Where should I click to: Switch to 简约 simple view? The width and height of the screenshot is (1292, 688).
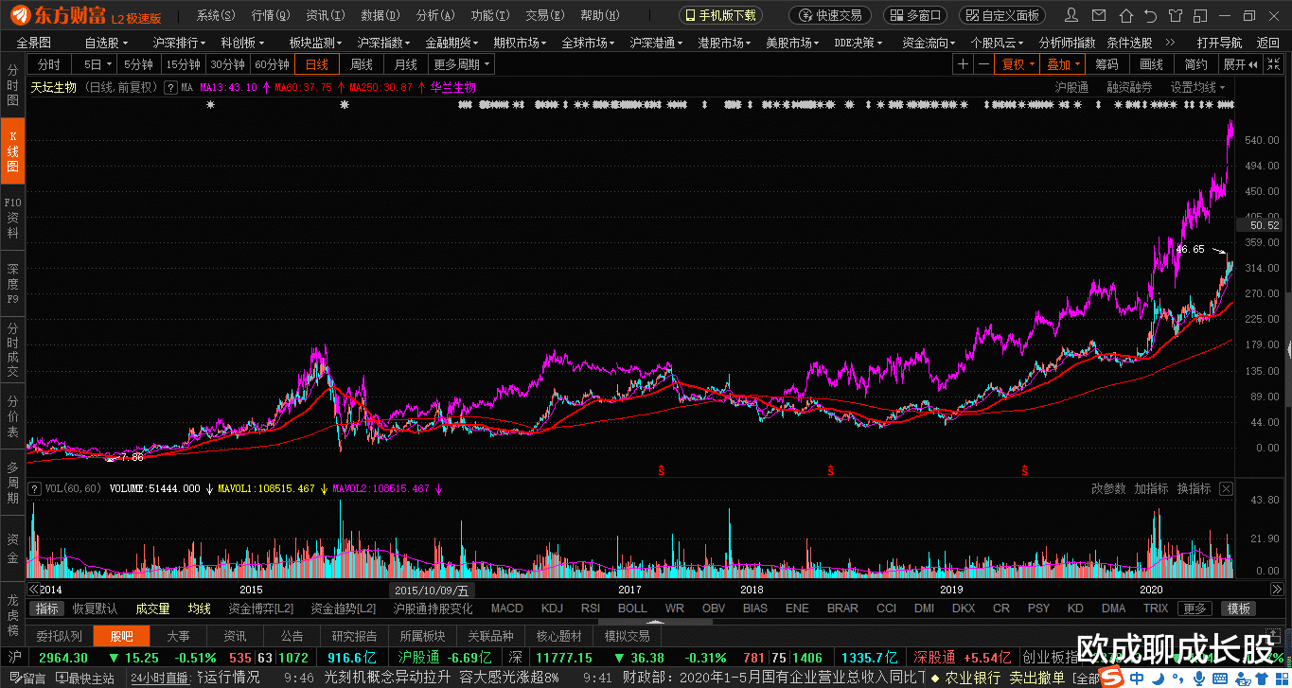pyautogui.click(x=1195, y=64)
